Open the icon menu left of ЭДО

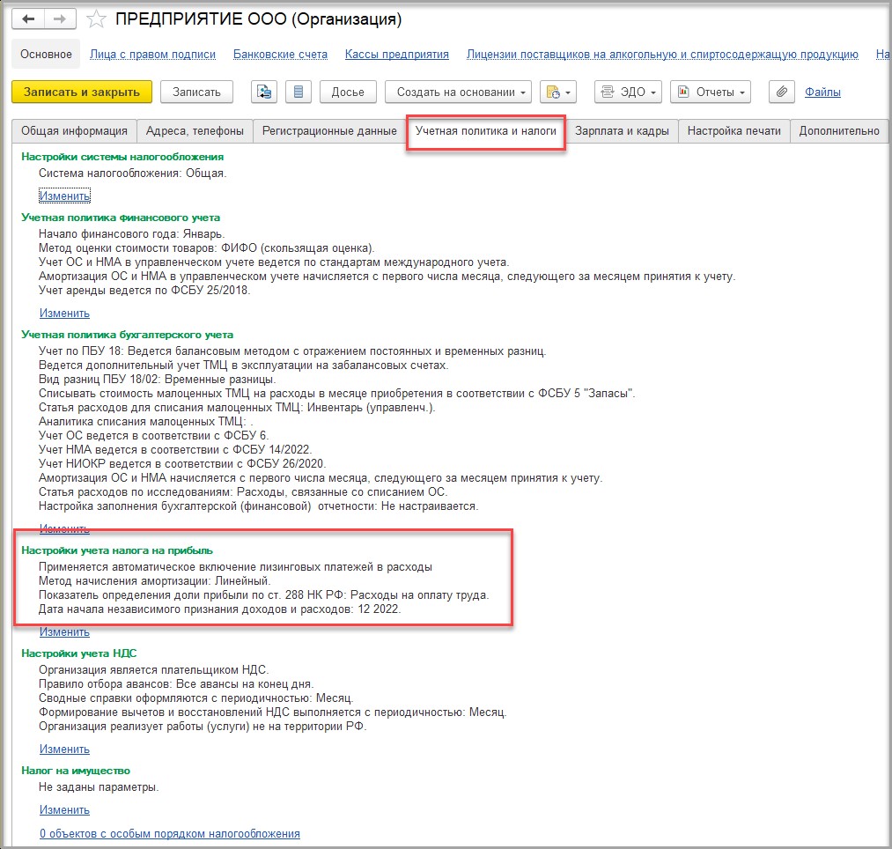pyautogui.click(x=559, y=92)
